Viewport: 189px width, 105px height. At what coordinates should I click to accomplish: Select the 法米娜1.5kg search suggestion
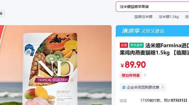(169, 17)
